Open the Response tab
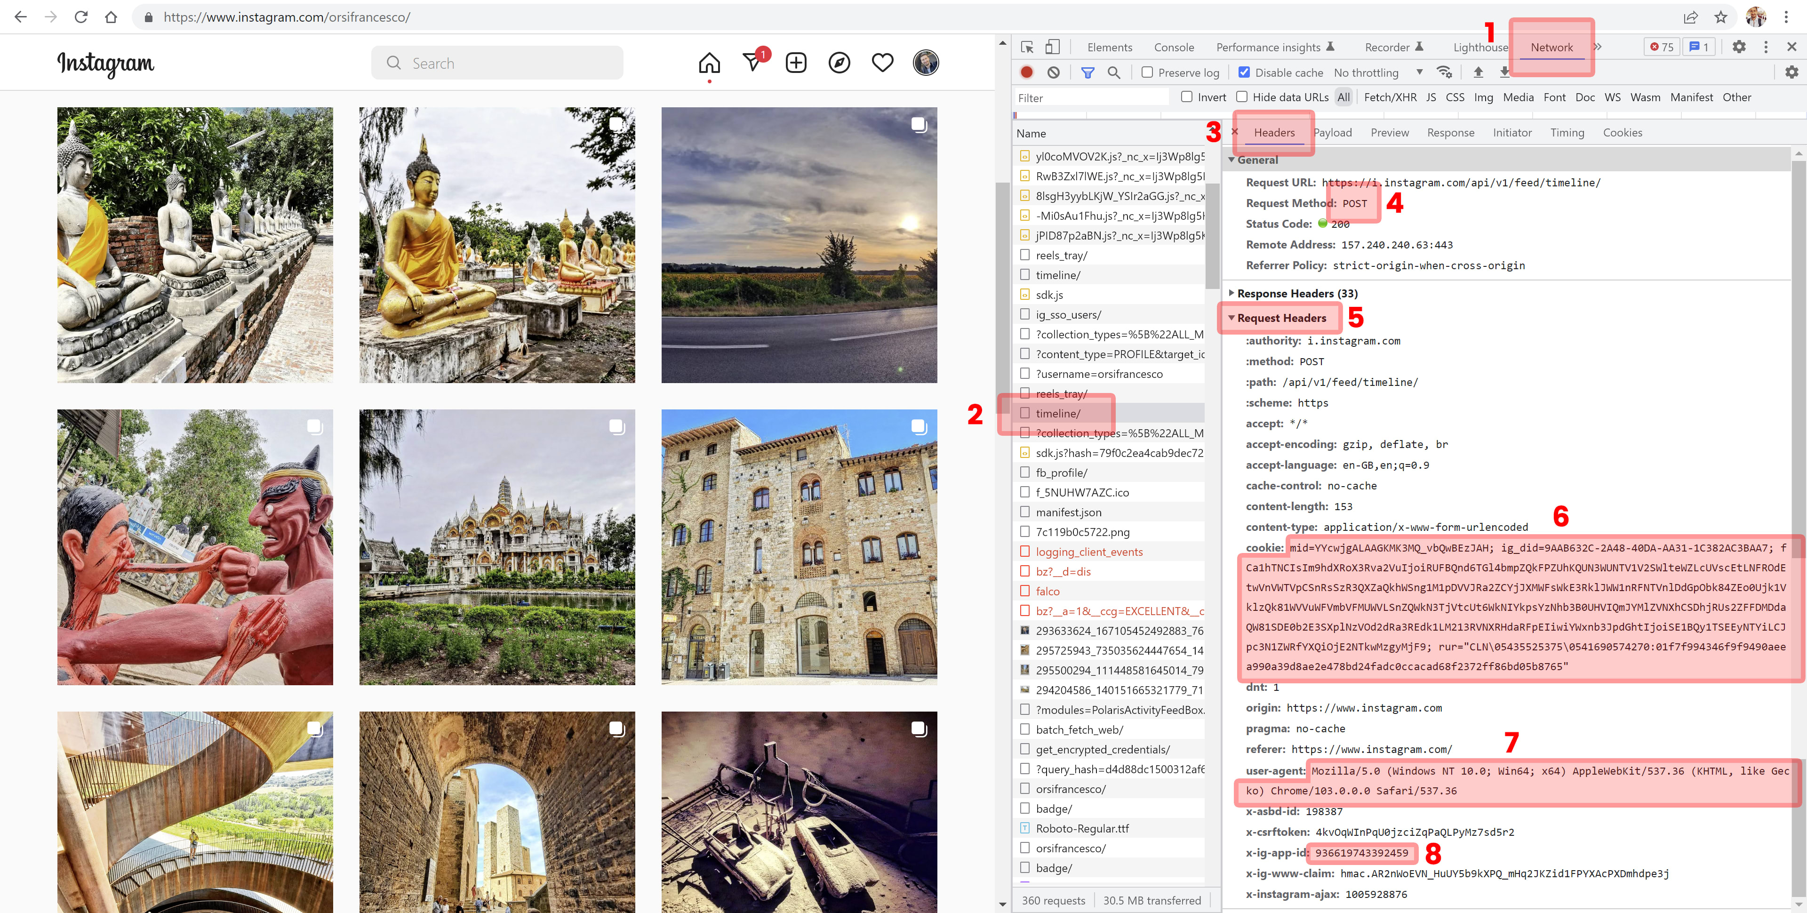1807x913 pixels. 1450,133
